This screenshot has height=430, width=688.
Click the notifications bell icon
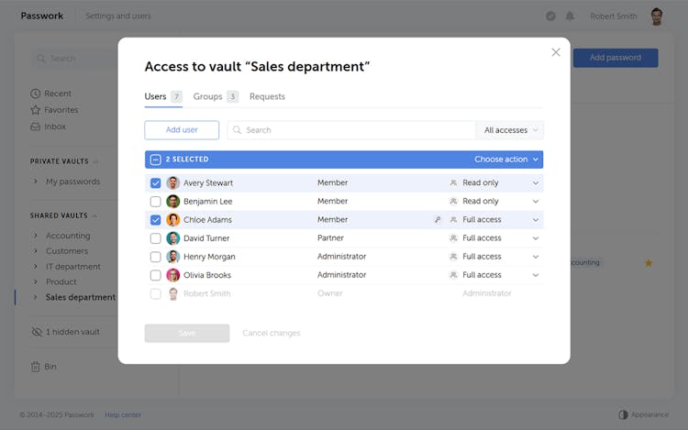(x=570, y=16)
